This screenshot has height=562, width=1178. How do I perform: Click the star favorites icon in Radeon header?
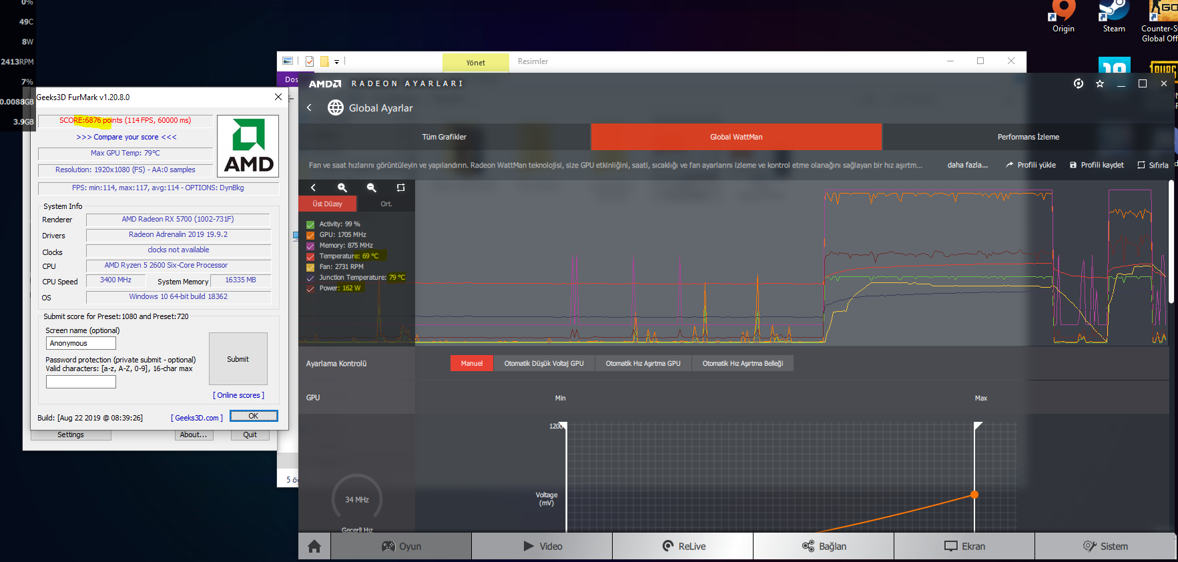tap(1100, 83)
